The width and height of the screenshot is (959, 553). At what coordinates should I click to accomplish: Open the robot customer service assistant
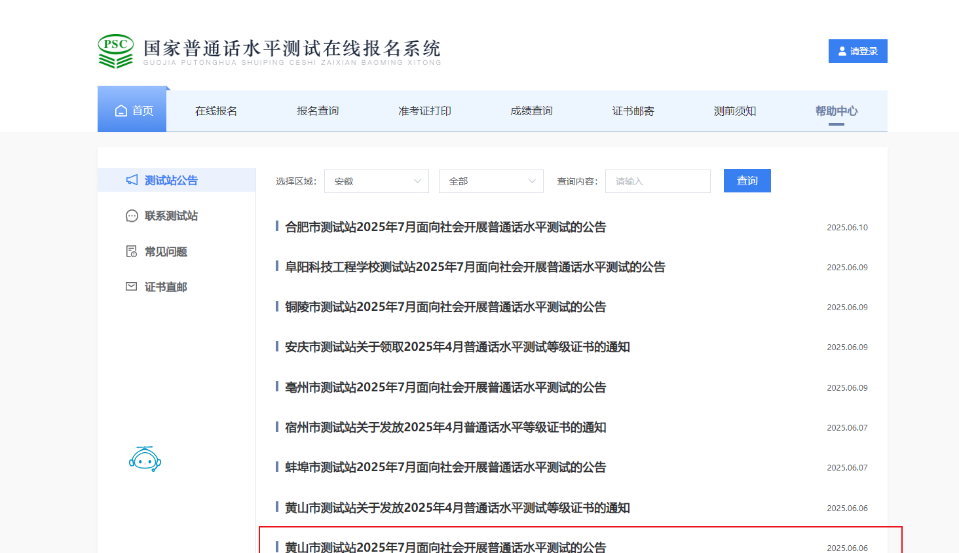[145, 459]
